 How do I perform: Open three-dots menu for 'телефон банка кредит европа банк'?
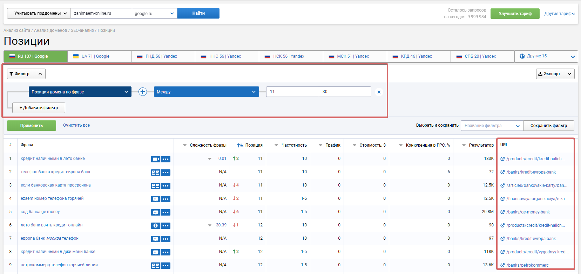[166, 173]
